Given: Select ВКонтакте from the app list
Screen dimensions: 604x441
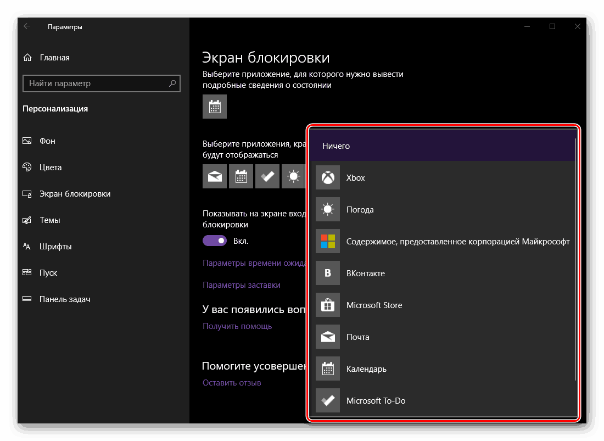Looking at the screenshot, I should pyautogui.click(x=443, y=273).
